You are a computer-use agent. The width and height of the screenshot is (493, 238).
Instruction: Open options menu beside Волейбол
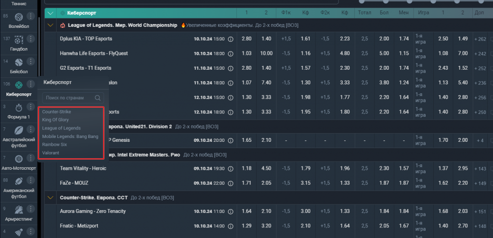coord(30,16)
